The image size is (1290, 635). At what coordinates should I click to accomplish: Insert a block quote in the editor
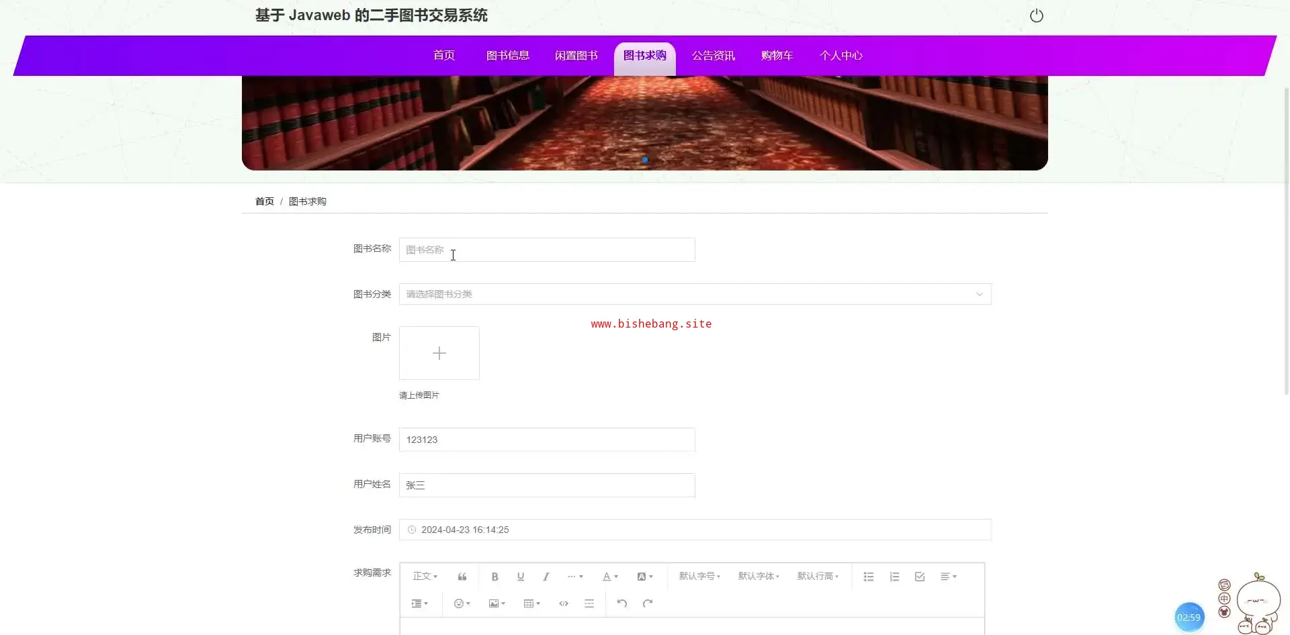(462, 577)
